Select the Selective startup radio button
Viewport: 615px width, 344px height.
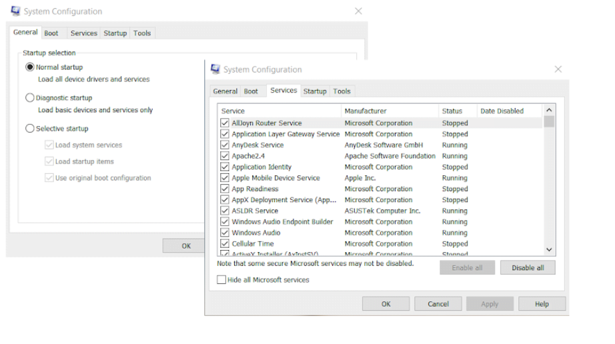30,129
